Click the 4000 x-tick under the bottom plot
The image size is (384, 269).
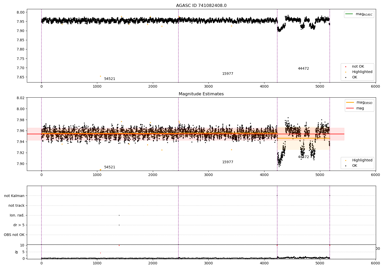click(264, 263)
